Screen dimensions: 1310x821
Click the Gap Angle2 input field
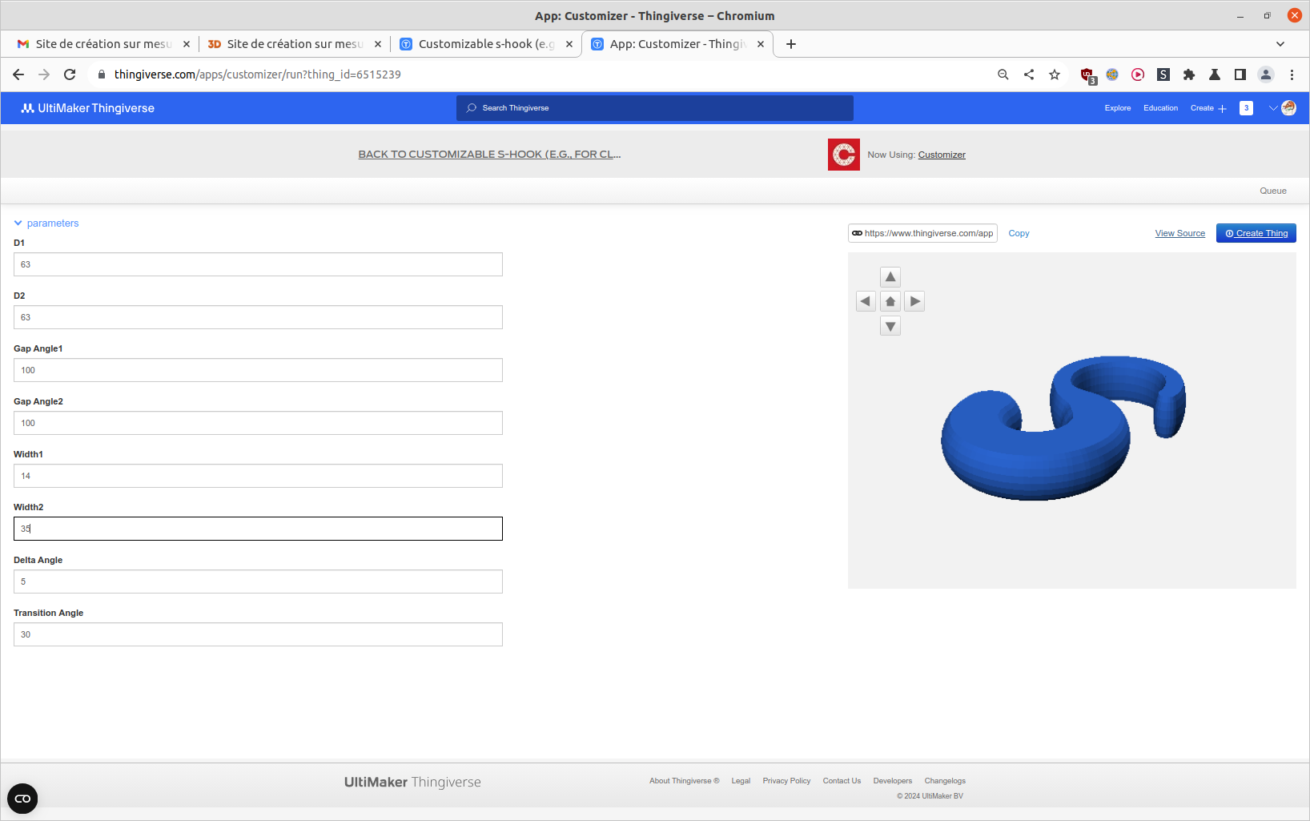(258, 423)
